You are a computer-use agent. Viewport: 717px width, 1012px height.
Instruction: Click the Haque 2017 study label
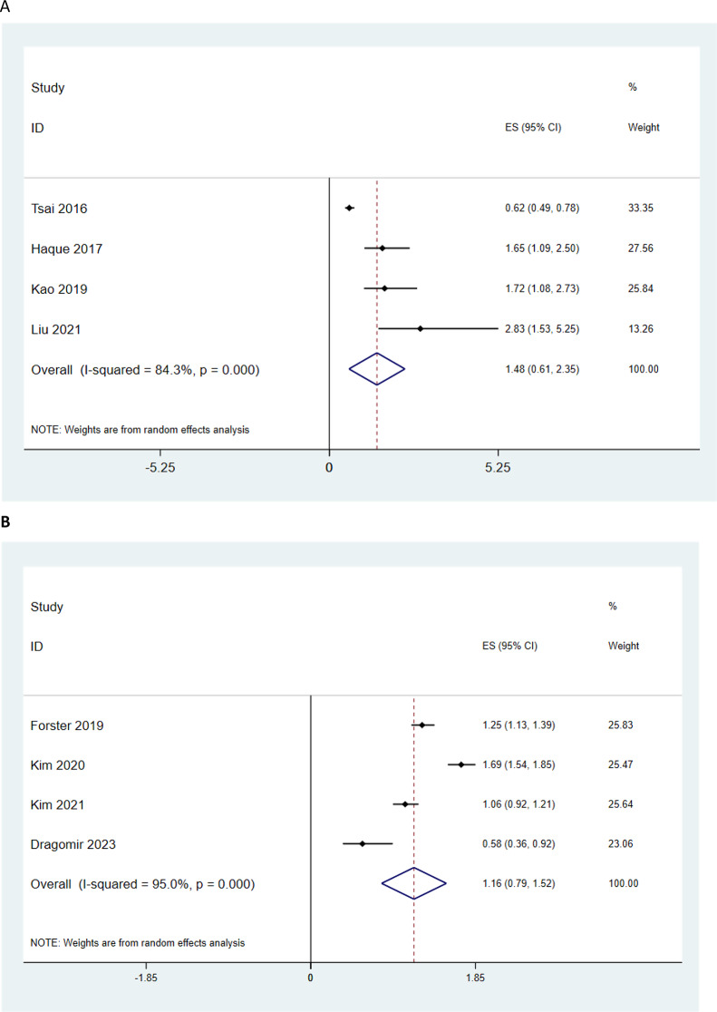coord(66,249)
